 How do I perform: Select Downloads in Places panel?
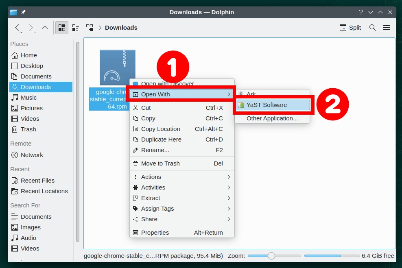point(41,87)
